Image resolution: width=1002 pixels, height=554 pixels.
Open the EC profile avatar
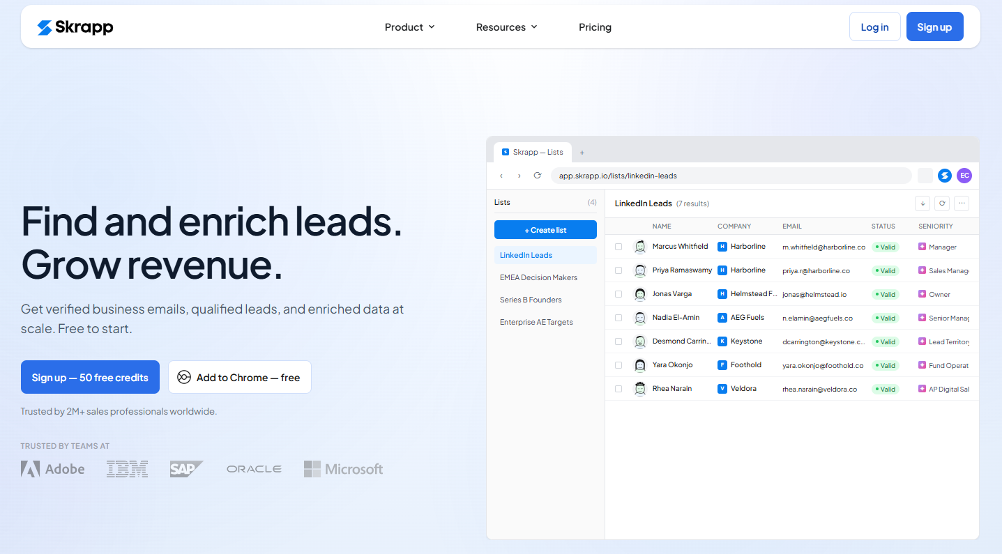point(964,176)
